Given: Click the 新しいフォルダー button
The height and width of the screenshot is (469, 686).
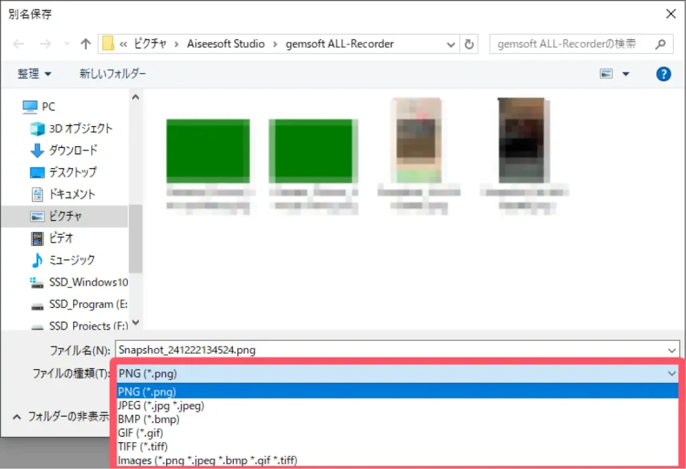Looking at the screenshot, I should click(x=113, y=74).
